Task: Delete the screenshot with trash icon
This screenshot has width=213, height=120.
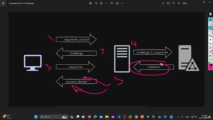Action: click(101, 3)
